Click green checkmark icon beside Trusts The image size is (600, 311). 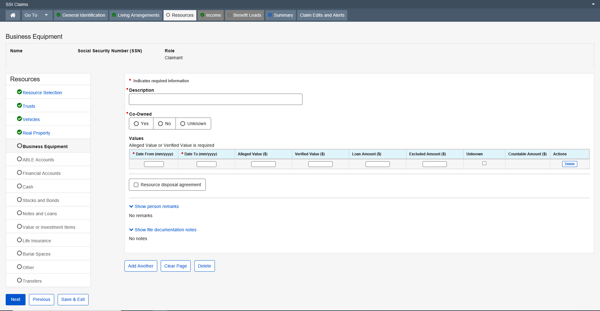point(19,106)
